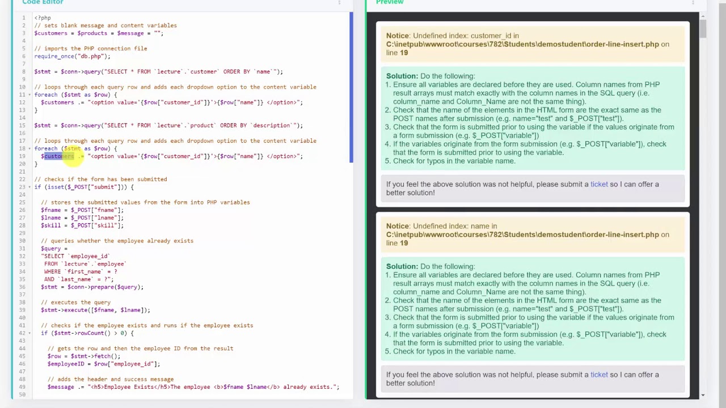Click the '// adds the header and success message' comment
The height and width of the screenshot is (408, 726).
111,379
